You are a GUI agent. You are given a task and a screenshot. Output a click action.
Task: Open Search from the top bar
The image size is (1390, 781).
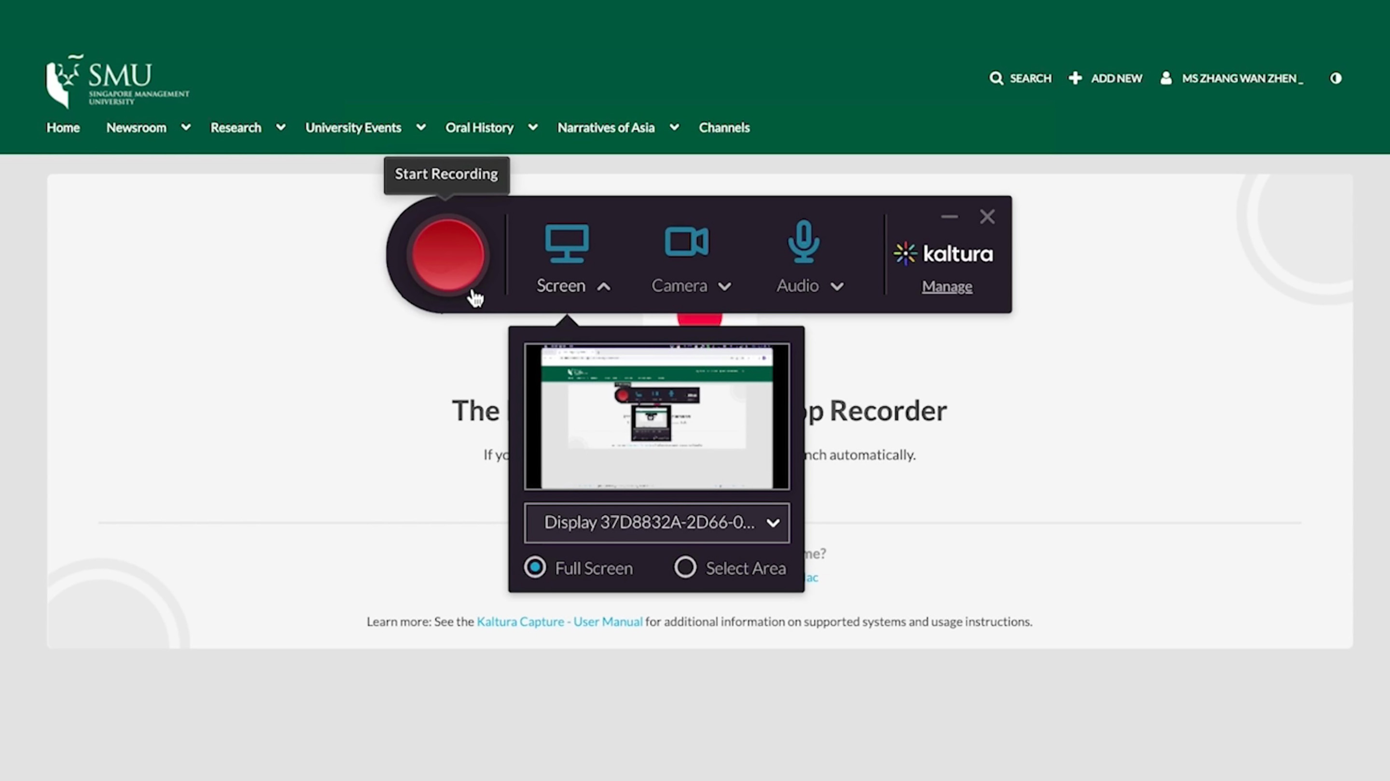(1019, 78)
